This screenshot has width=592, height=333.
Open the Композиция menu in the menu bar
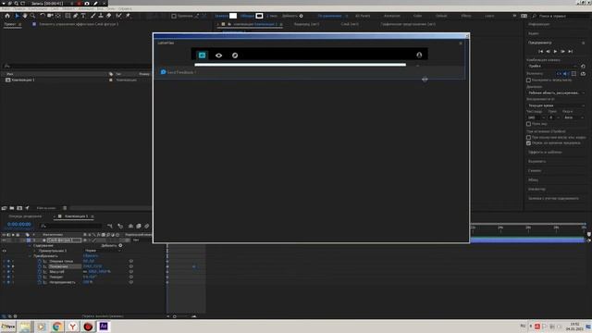click(x=38, y=8)
